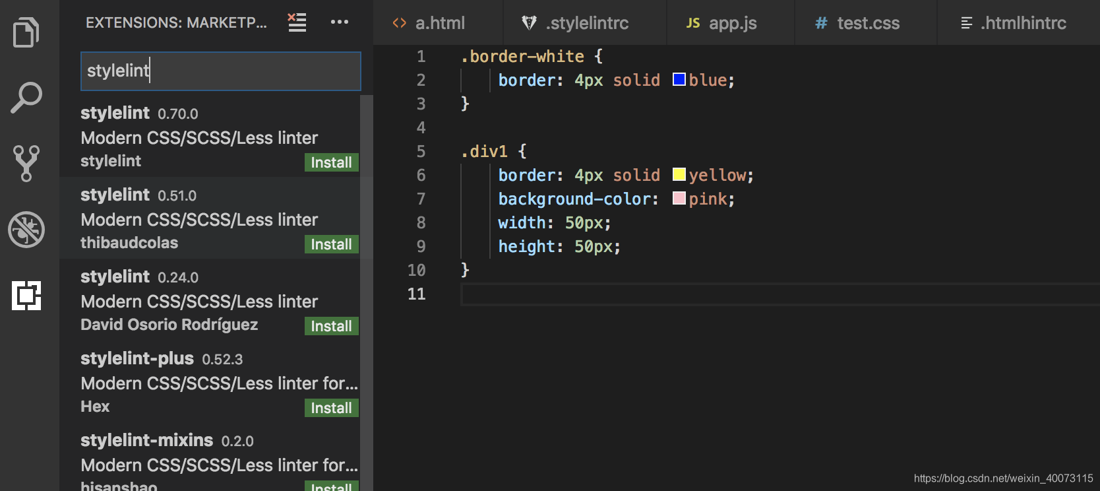
Task: Click the stylelint icon on .stylelintrc tab
Action: coord(529,23)
